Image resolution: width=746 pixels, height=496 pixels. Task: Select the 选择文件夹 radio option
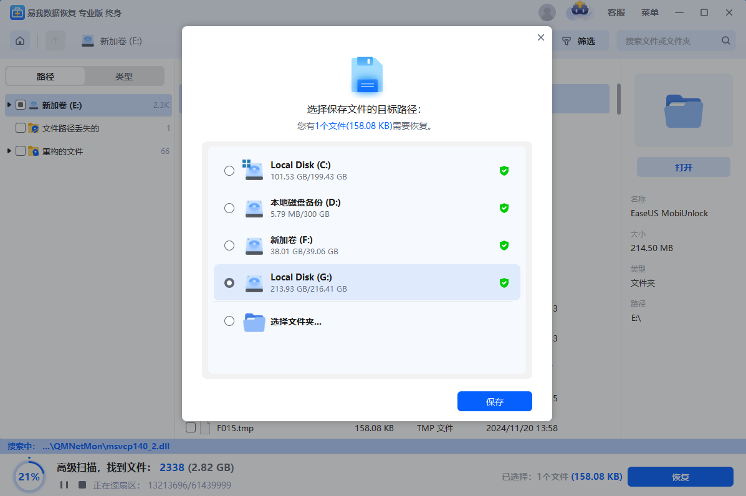pos(229,321)
